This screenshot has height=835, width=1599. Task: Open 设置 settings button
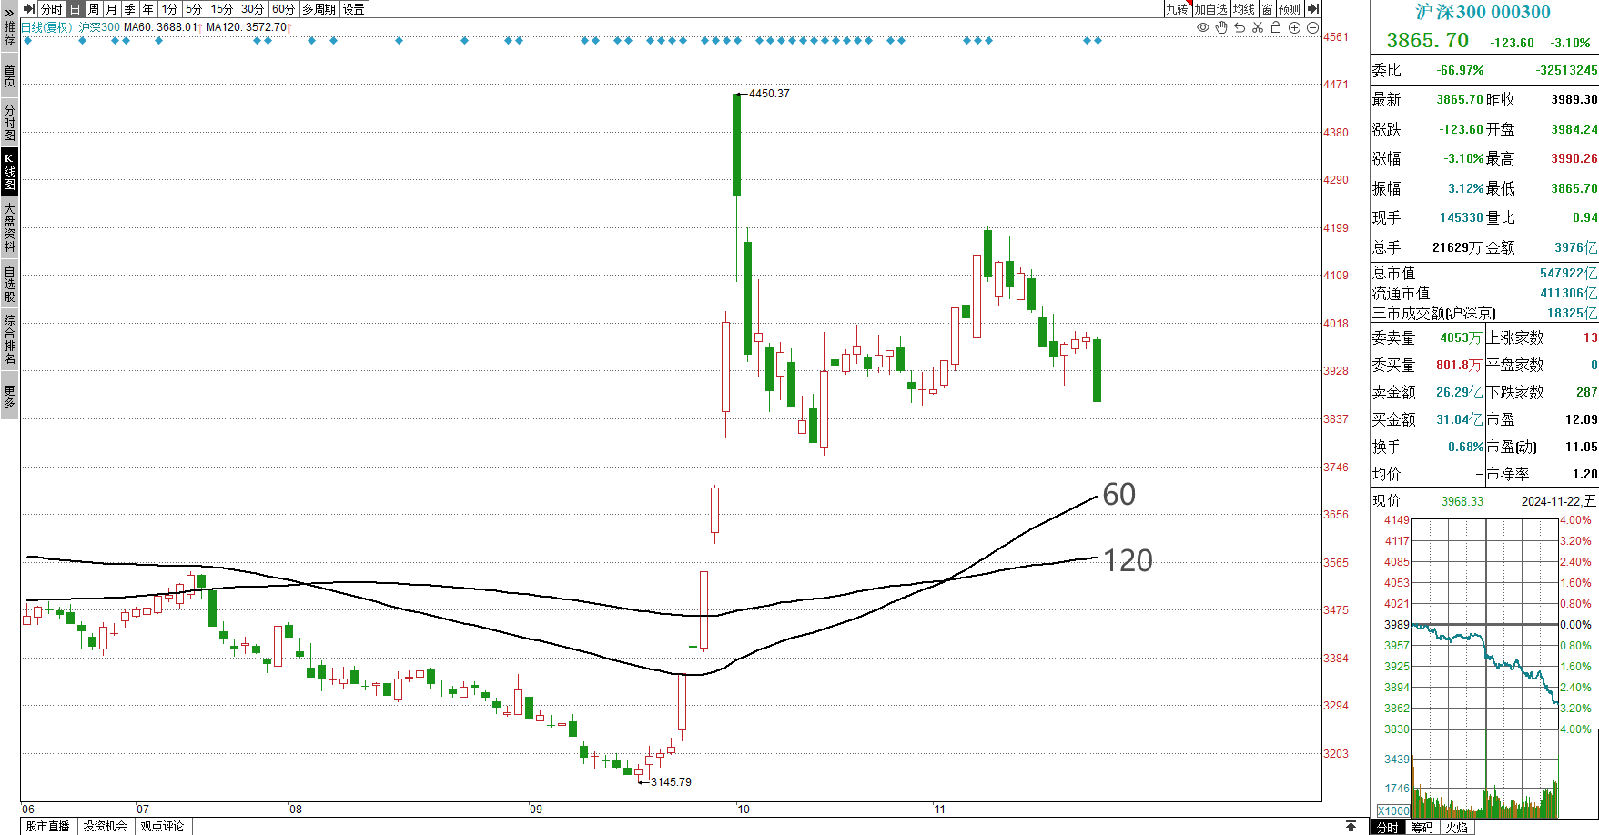[354, 9]
